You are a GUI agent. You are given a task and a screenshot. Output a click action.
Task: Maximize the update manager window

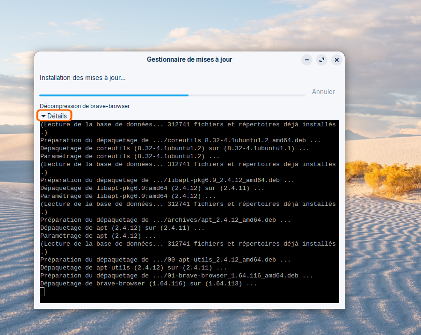(321, 60)
